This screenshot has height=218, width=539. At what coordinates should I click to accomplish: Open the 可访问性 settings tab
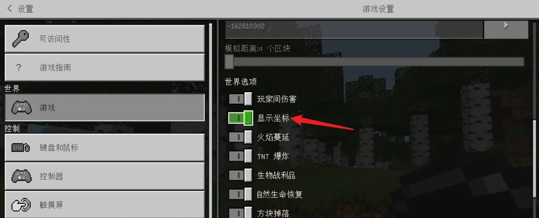105,39
